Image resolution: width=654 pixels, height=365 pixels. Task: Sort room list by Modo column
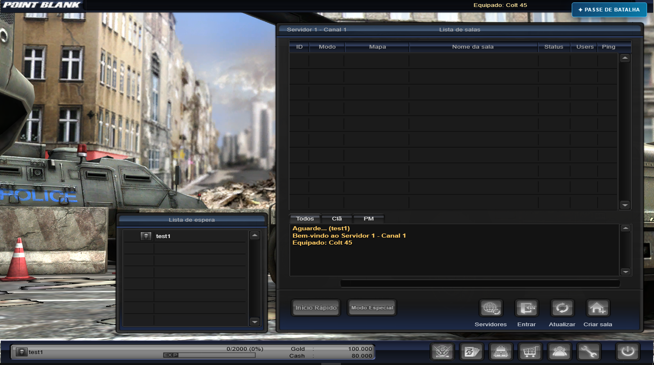327,47
